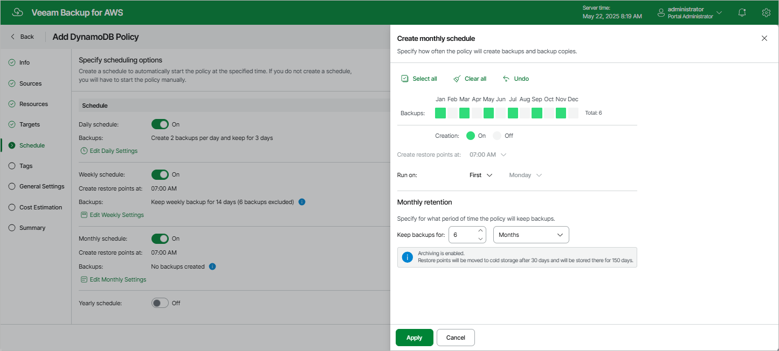Click the Keep backups for number field
Image resolution: width=779 pixels, height=351 pixels.
464,235
